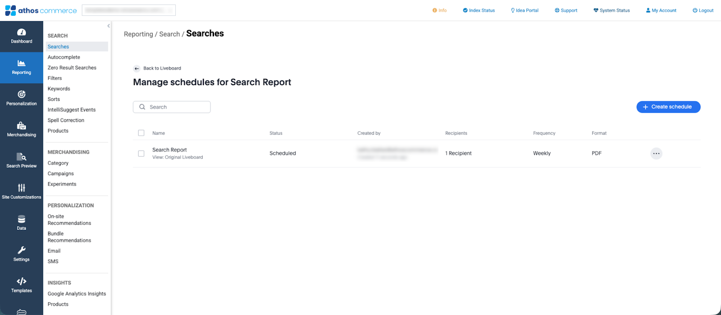
Task: Open the site selector dropdown
Action: pyautogui.click(x=129, y=10)
